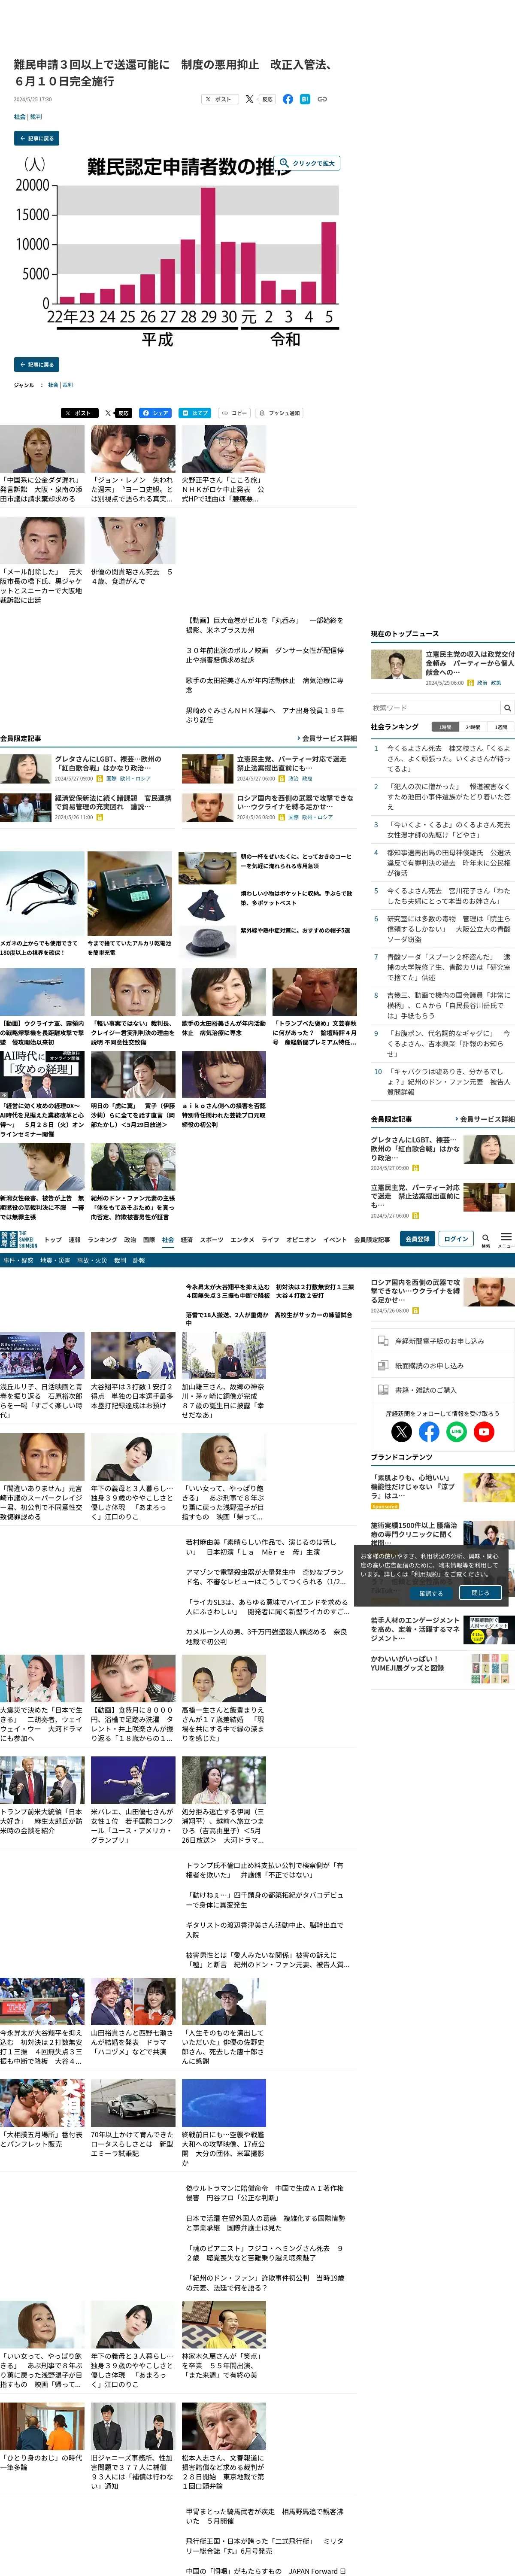515x2576 pixels.
Task: Click the X follow icon in sidebar
Action: click(x=402, y=1432)
